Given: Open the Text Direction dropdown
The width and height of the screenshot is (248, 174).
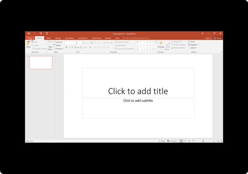Looking at the screenshot, I should point(122,42).
